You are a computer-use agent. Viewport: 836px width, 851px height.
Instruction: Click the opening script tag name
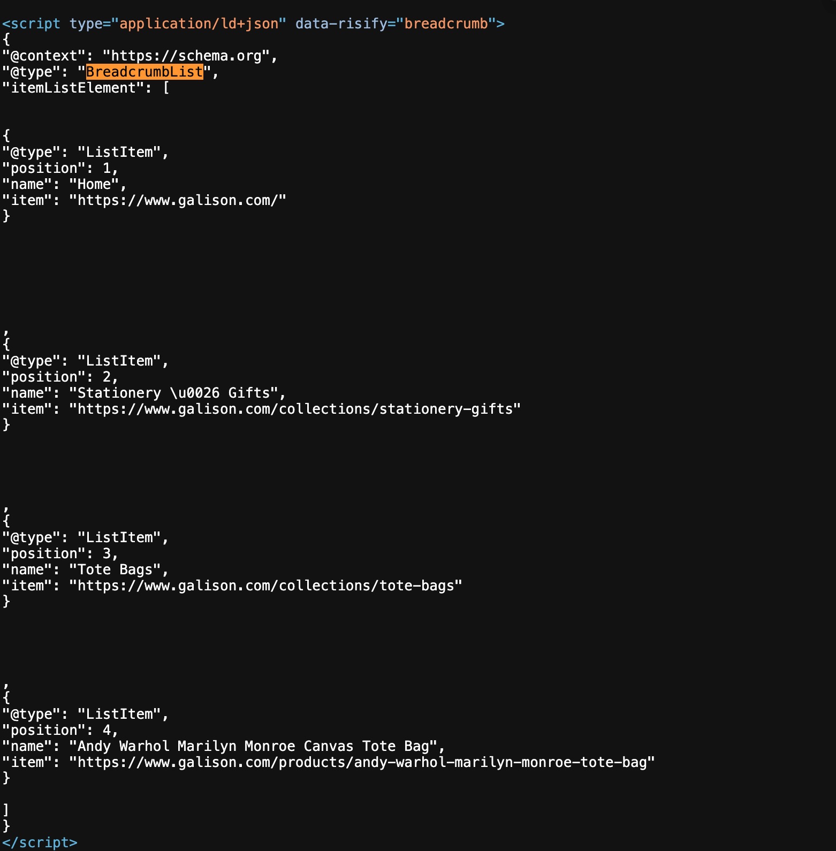[35, 24]
